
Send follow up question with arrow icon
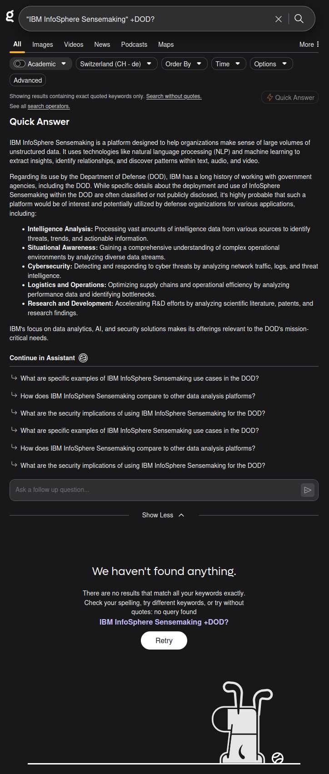click(x=308, y=490)
